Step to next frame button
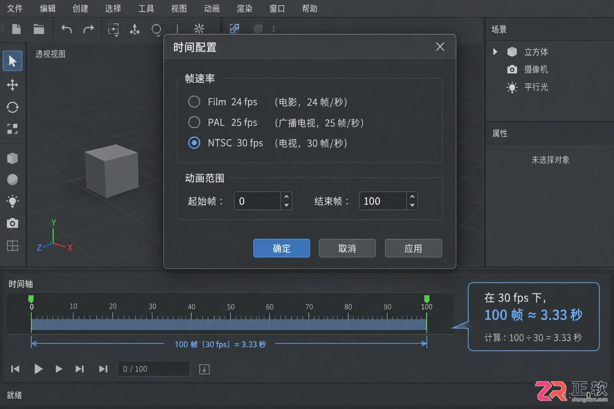 point(80,369)
